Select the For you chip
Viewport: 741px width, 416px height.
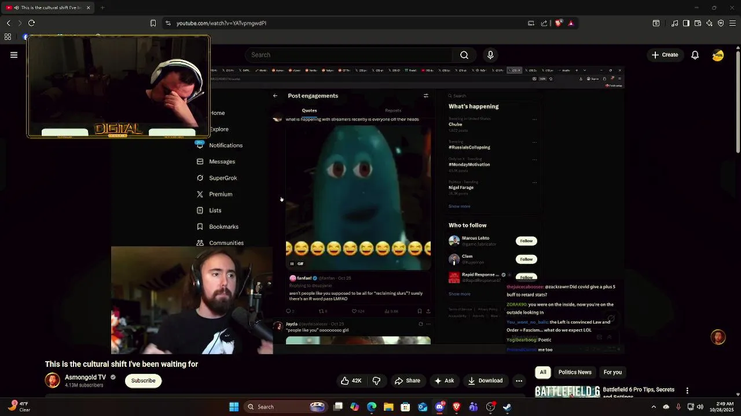coord(612,372)
